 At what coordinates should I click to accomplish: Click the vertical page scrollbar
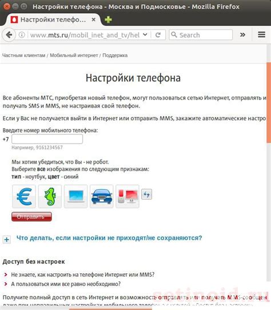click(x=269, y=102)
